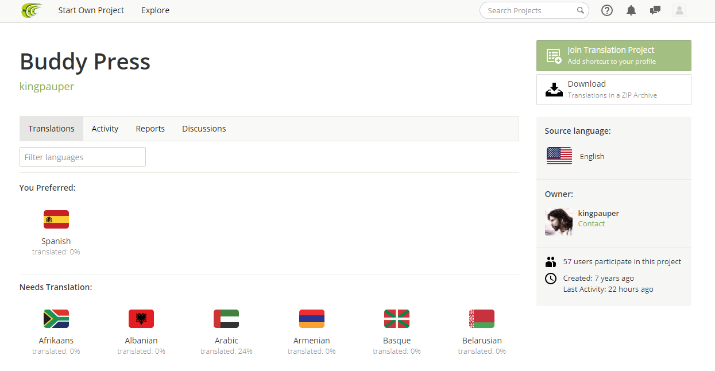This screenshot has width=715, height=371.
Task: Click Arabic 'translated: 24%' text
Action: 226,351
